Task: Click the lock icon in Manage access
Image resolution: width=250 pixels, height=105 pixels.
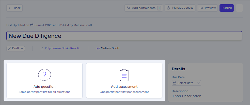Action: (x=168, y=8)
